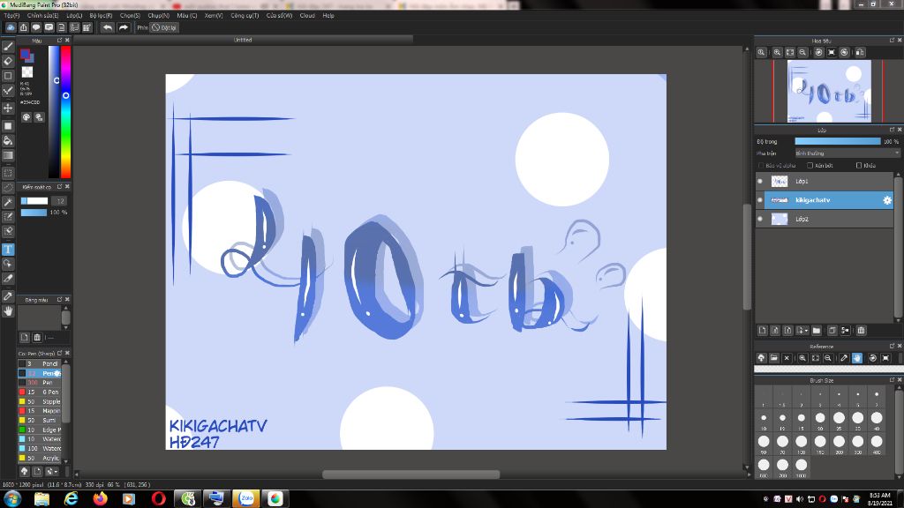Select the G Pen brush
Image resolution: width=904 pixels, height=508 pixels.
(41, 392)
